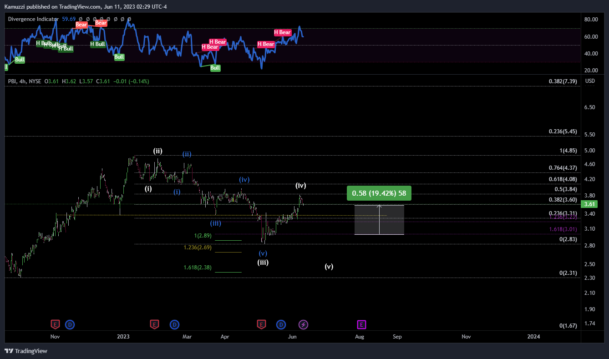Click the −0.01 (−0.14%) change value
Image resolution: width=609 pixels, height=359 pixels.
(x=131, y=81)
